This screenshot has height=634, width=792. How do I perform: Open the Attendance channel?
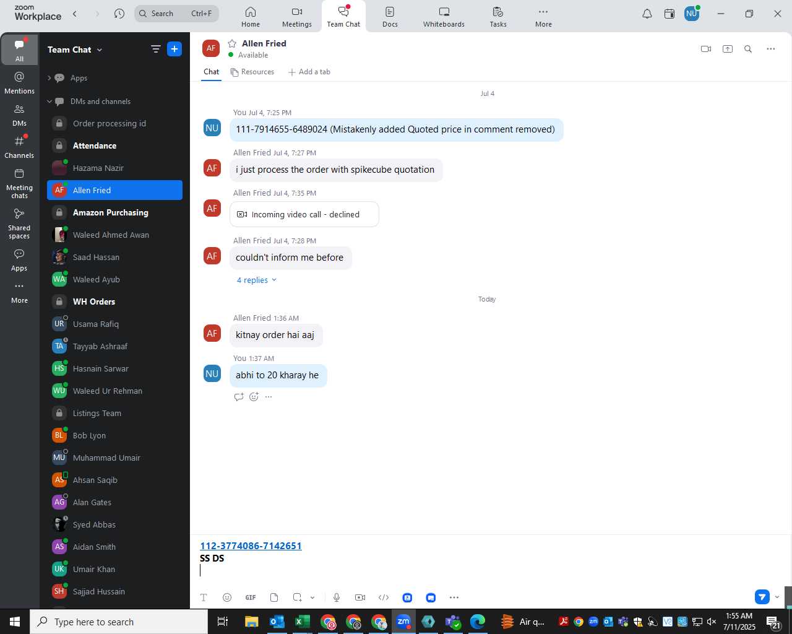click(114, 145)
